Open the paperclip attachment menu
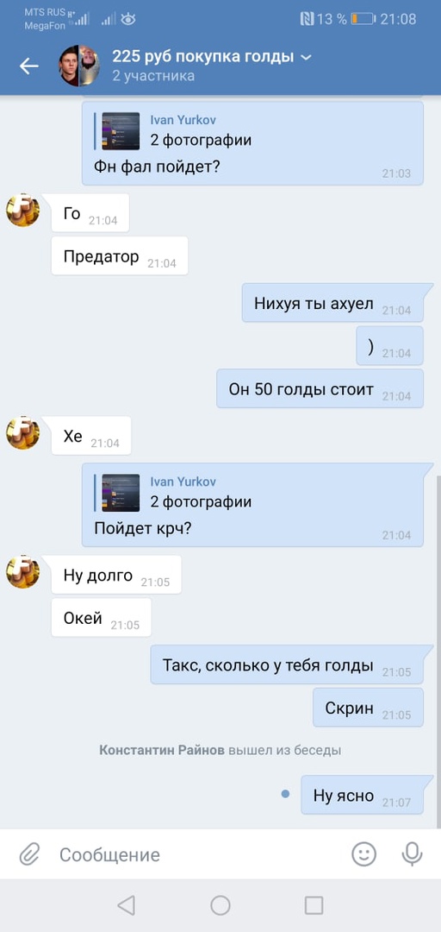The image size is (441, 932). 28,854
